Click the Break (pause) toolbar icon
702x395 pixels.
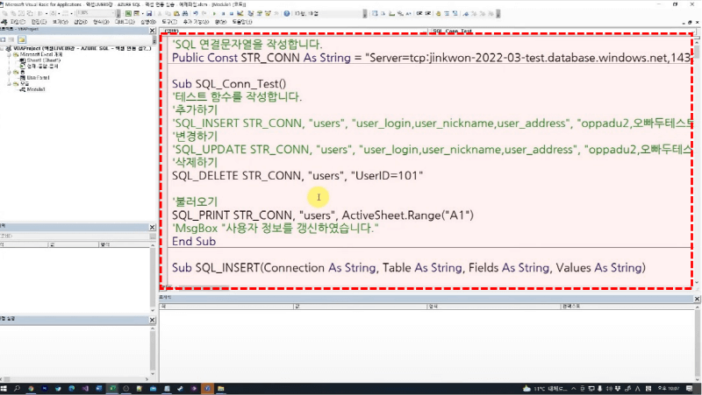223,13
